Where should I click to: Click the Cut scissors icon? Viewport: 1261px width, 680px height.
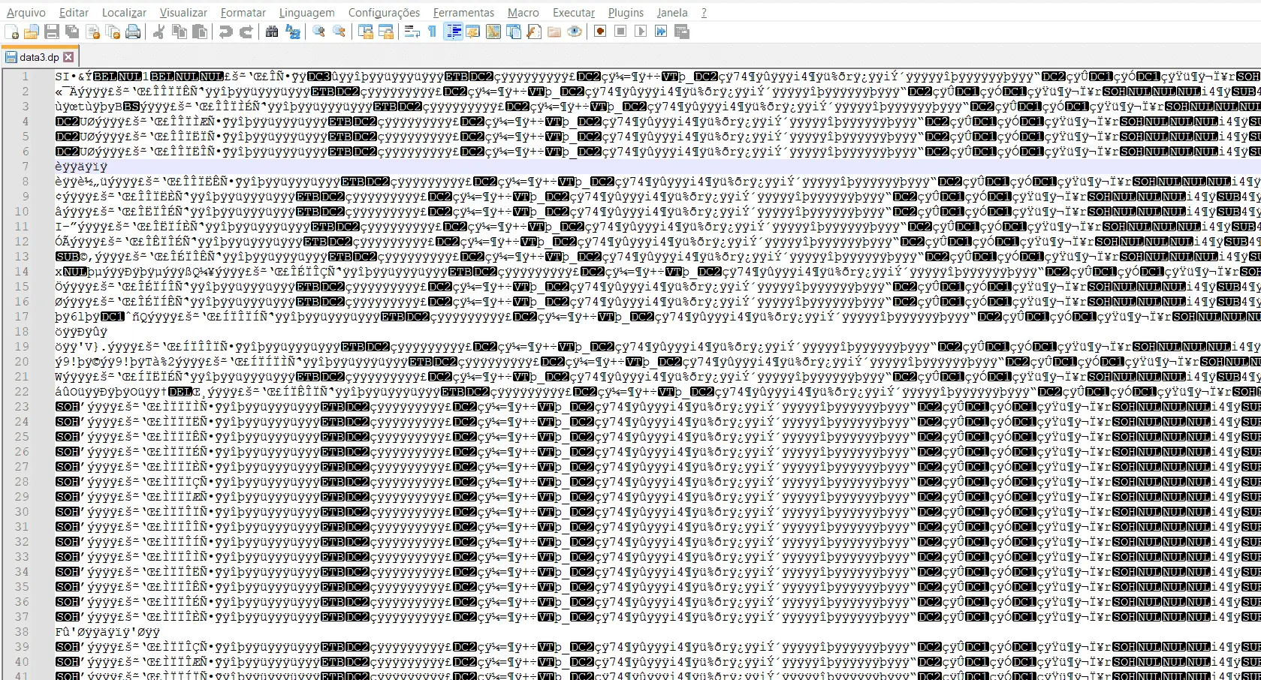click(x=159, y=32)
